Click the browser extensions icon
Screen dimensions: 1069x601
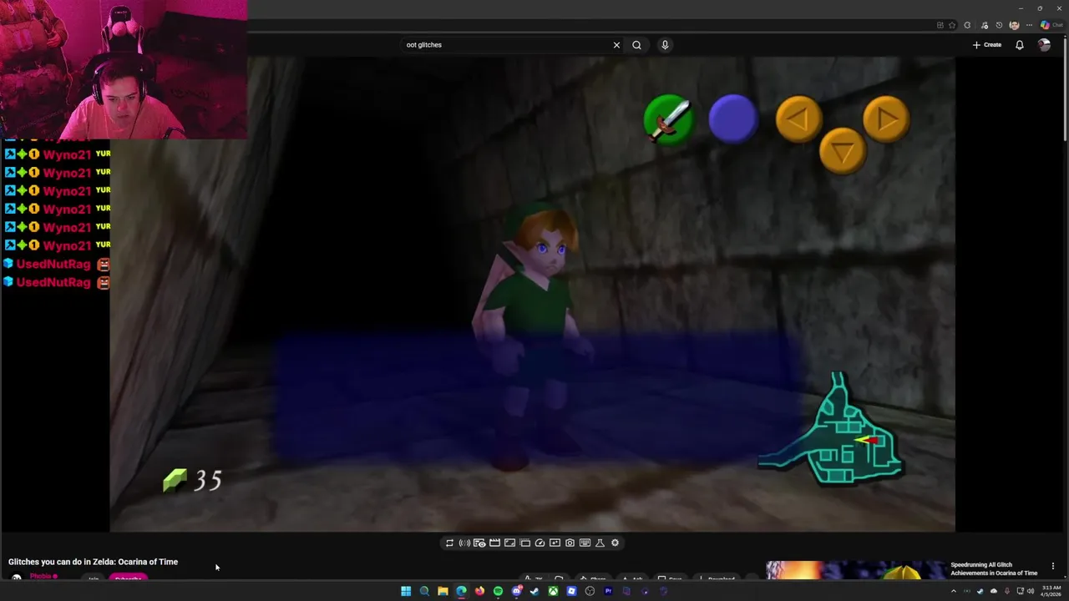click(967, 25)
